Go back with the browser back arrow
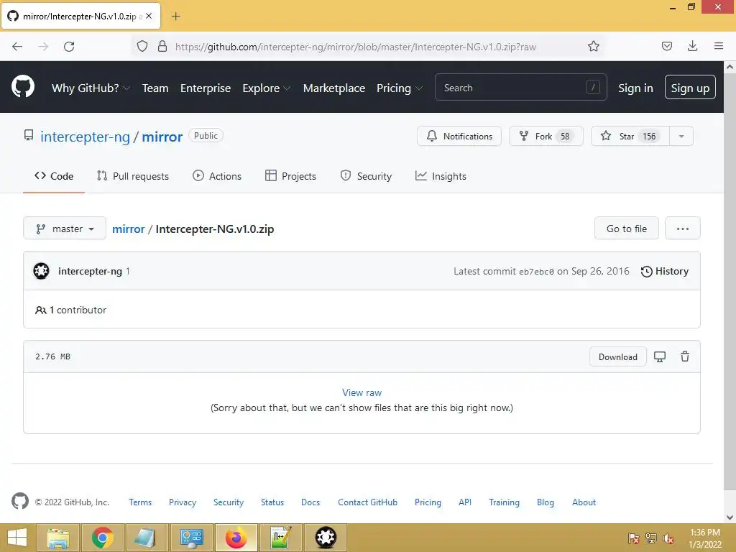Image resolution: width=736 pixels, height=552 pixels. click(x=17, y=46)
